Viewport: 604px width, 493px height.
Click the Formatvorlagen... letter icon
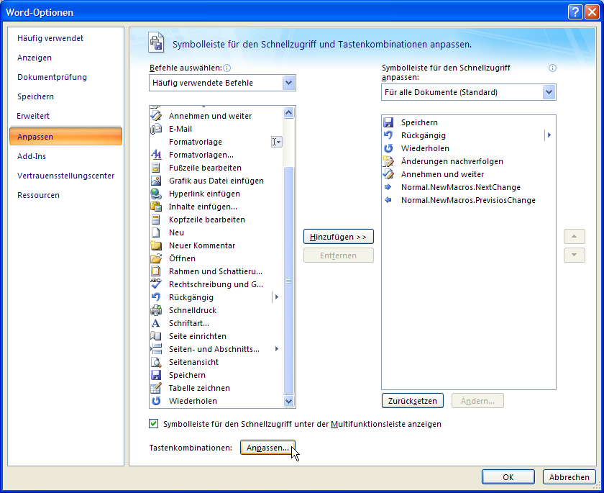[x=156, y=155]
